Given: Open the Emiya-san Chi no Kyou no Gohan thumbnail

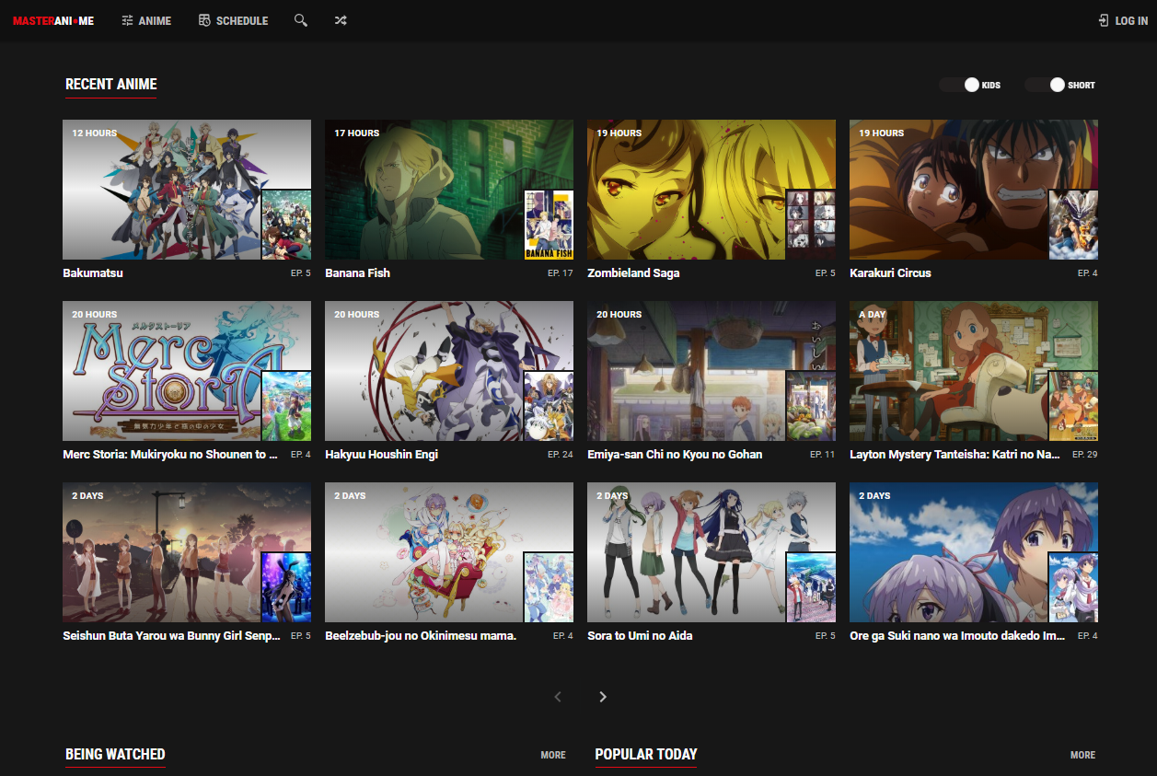Looking at the screenshot, I should [712, 371].
